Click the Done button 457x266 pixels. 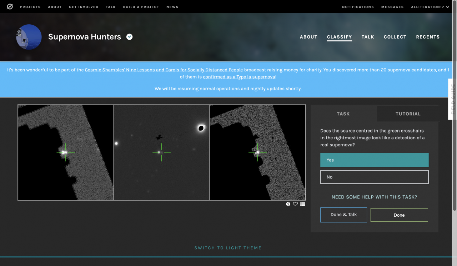point(399,215)
